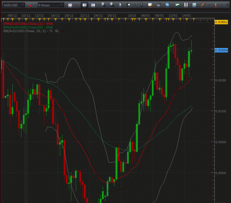This screenshot has width=231, height=203.
Task: Click the save chart as picture icon
Action: [177, 5]
